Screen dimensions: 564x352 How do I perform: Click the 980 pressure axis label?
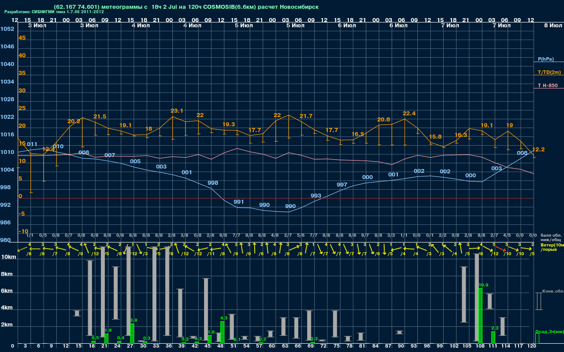coord(5,240)
